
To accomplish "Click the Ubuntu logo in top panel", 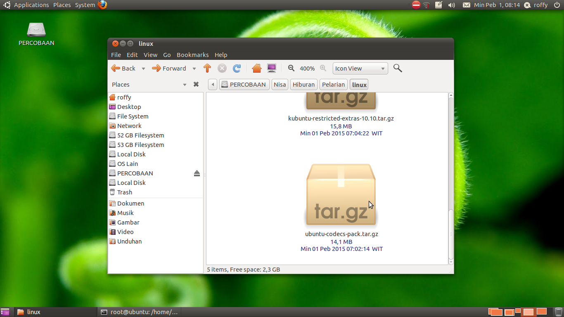I will coord(7,5).
